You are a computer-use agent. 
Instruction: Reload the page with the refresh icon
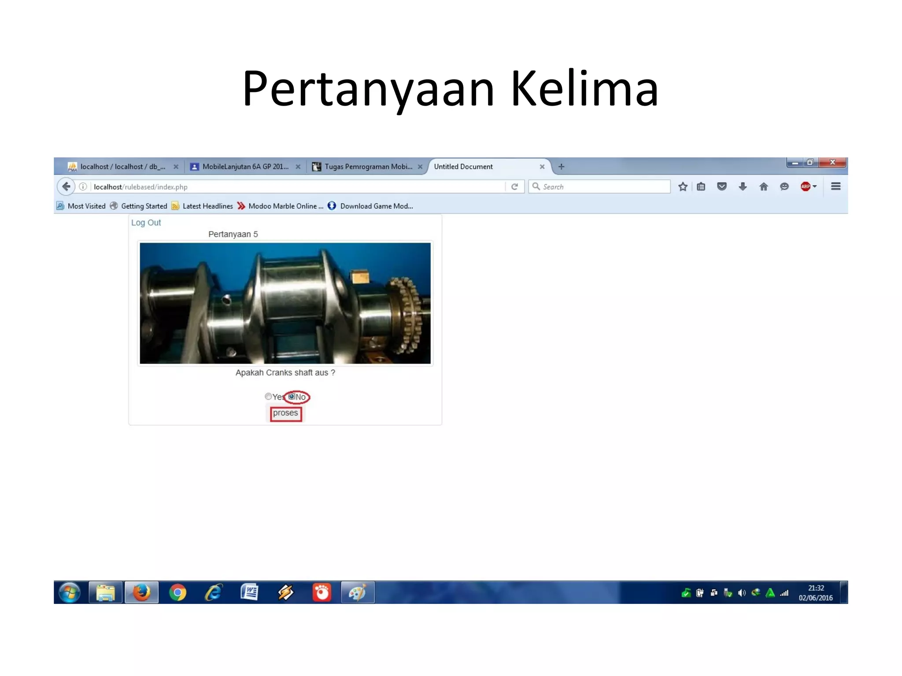coord(514,187)
